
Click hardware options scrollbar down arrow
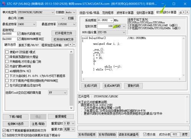pyautogui.click(x=71, y=108)
